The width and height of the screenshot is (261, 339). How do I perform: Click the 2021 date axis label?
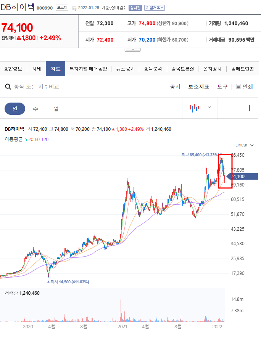(x=122, y=326)
